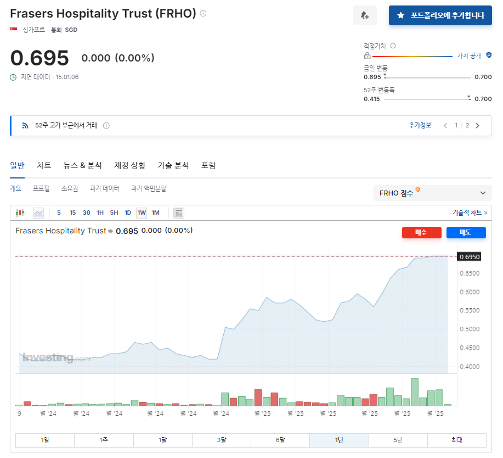This screenshot has height=458, width=503.
Task: Select 과거 액면분할 sub-tab
Action: coord(149,188)
